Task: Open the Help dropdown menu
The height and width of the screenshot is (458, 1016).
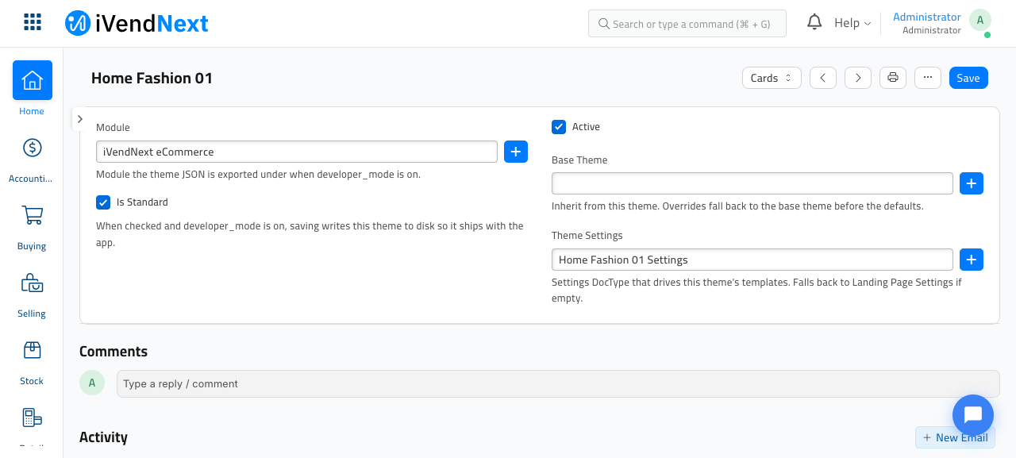Action: coord(852,23)
